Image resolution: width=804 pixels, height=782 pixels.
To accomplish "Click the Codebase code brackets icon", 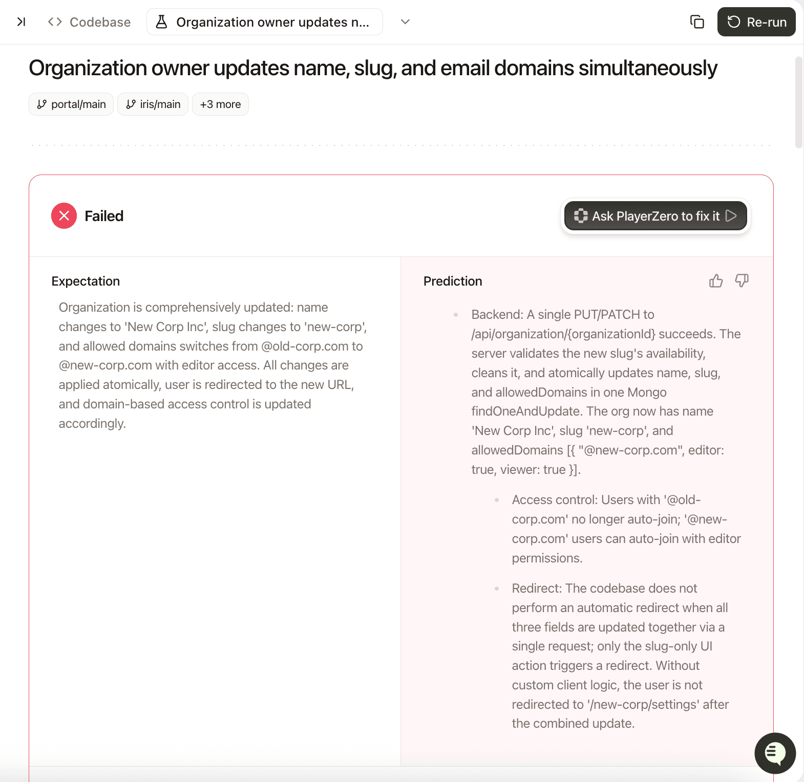I will (x=55, y=22).
